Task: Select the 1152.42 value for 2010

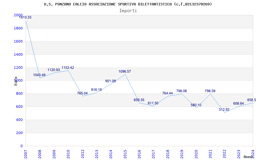Action: click(68, 68)
